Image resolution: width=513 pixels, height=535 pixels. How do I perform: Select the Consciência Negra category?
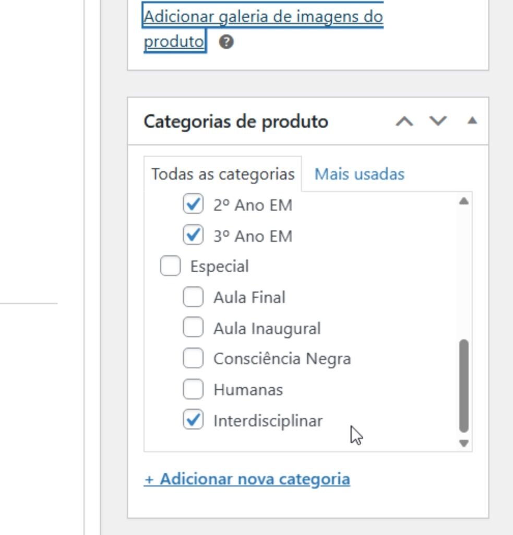click(x=193, y=359)
